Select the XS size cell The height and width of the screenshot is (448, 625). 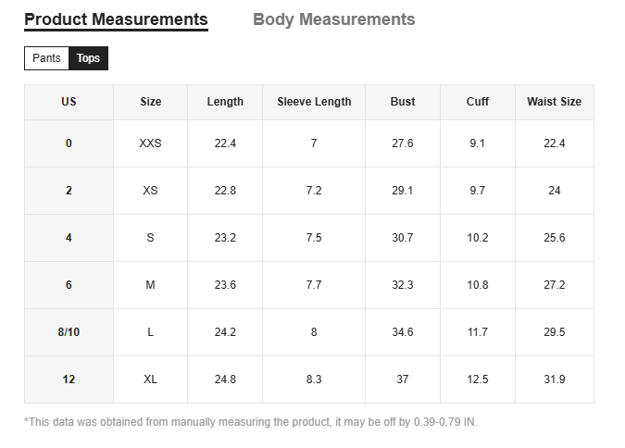(150, 191)
